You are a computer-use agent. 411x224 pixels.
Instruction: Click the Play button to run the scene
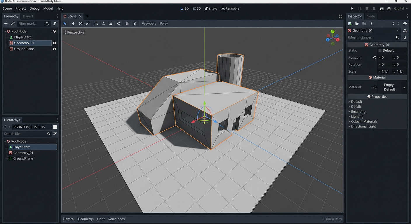click(352, 8)
